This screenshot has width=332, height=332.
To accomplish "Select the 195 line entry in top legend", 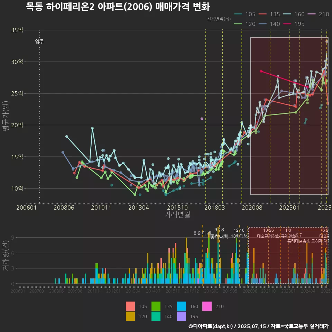I will pos(294,24).
